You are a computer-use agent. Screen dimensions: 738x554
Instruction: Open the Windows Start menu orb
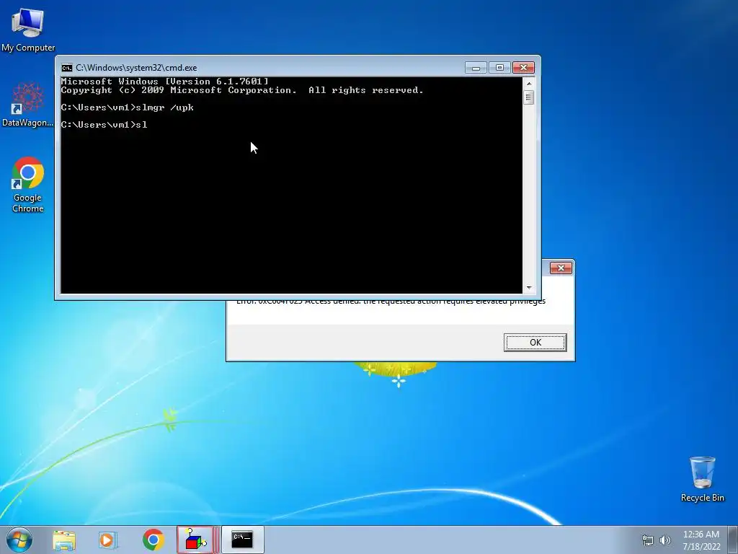[x=19, y=540]
